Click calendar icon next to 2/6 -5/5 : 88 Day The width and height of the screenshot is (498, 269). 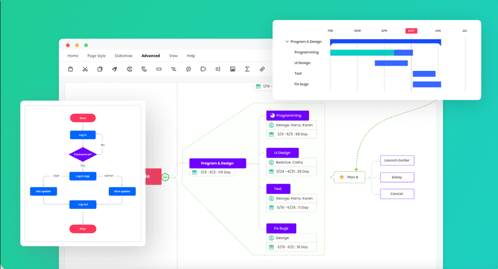tap(271, 134)
